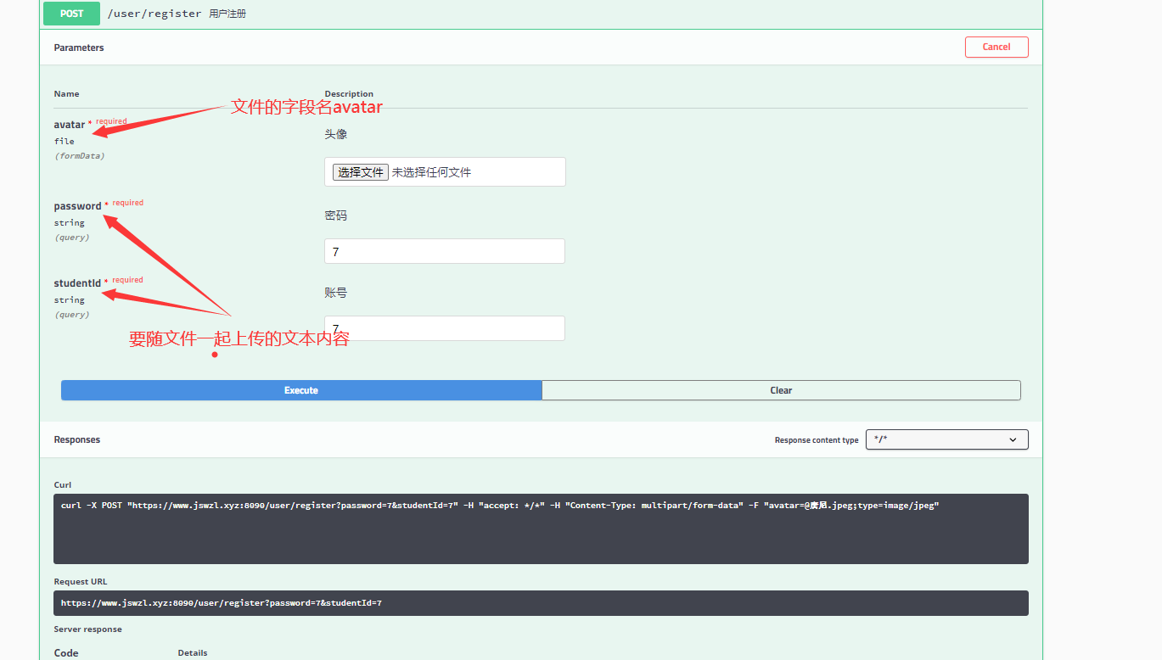The height and width of the screenshot is (660, 1162).
Task: Collapse the /user/register endpoint path
Action: point(154,14)
